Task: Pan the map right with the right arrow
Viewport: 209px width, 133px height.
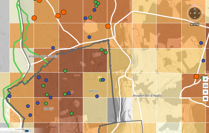Action: 199,13
